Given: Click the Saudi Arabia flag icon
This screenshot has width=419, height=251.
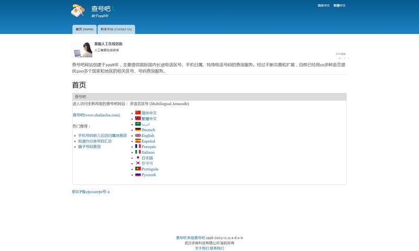Looking at the screenshot, I should pyautogui.click(x=138, y=124).
